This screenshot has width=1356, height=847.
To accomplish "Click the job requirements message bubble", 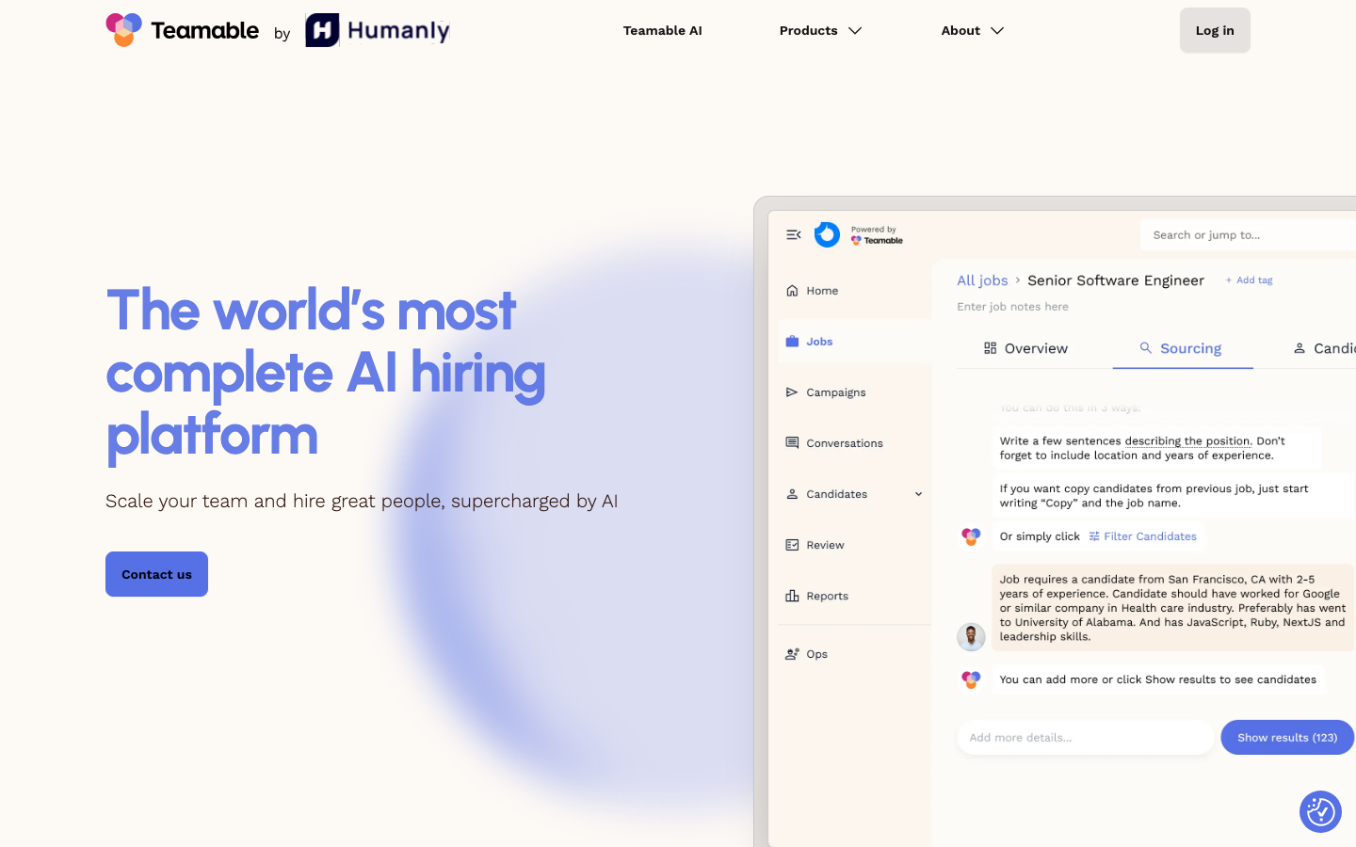I will [1172, 608].
